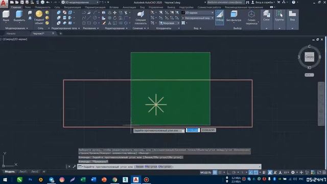Click the Open file icon in quick access toolbar
This screenshot has height=184, width=327.
click(17, 2)
